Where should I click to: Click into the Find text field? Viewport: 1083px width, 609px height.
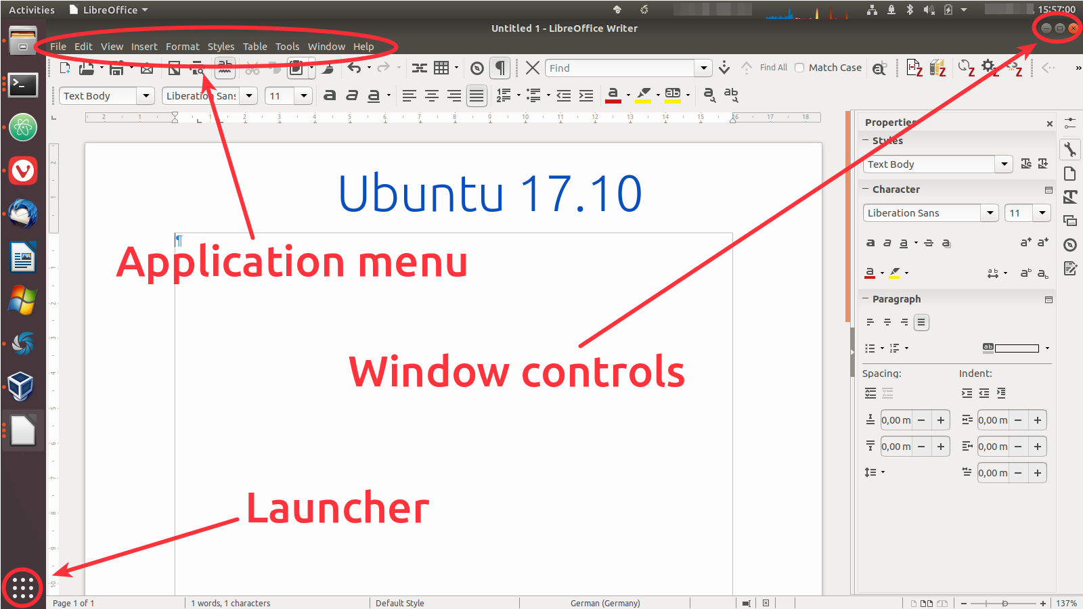point(620,68)
